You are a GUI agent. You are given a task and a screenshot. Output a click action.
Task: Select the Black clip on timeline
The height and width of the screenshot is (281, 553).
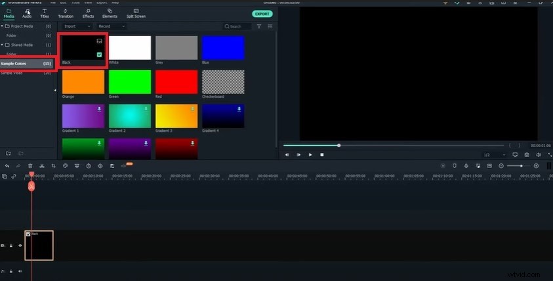39,246
